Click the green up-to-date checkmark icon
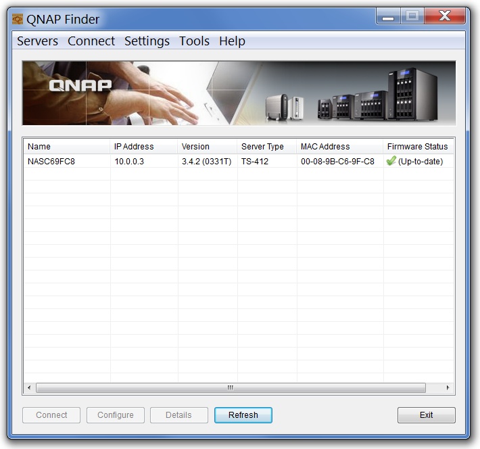The height and width of the screenshot is (449, 480). tap(391, 161)
